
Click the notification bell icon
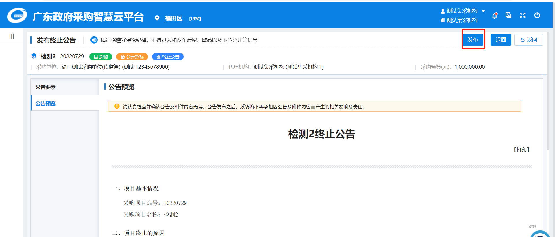point(495,16)
